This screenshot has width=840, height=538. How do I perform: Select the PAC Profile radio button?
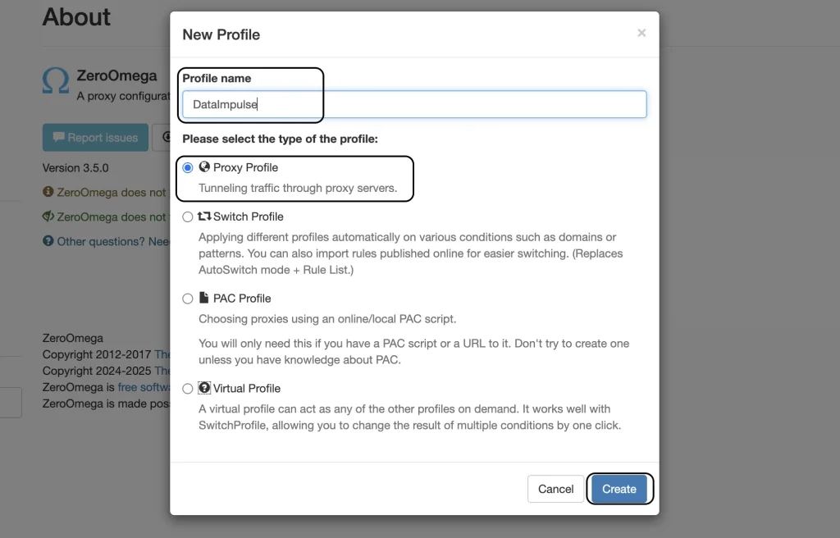click(x=188, y=299)
